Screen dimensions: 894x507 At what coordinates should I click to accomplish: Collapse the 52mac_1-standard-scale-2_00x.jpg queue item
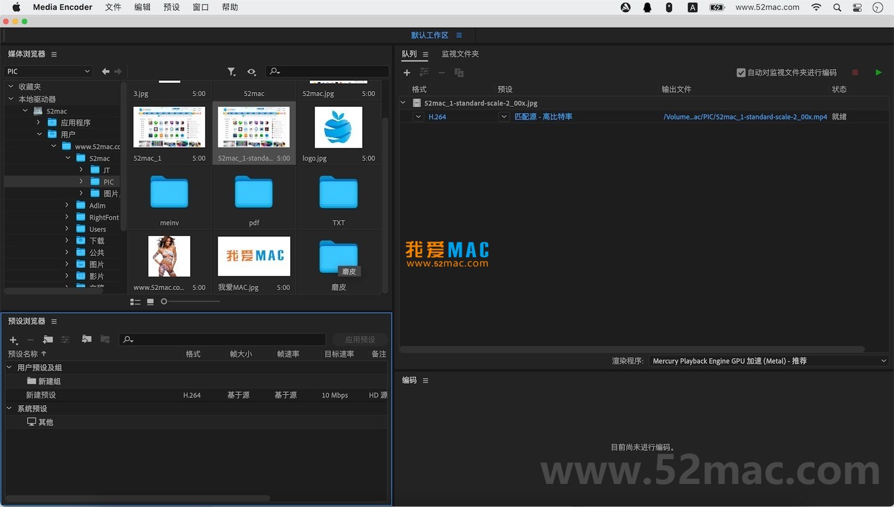tap(403, 103)
